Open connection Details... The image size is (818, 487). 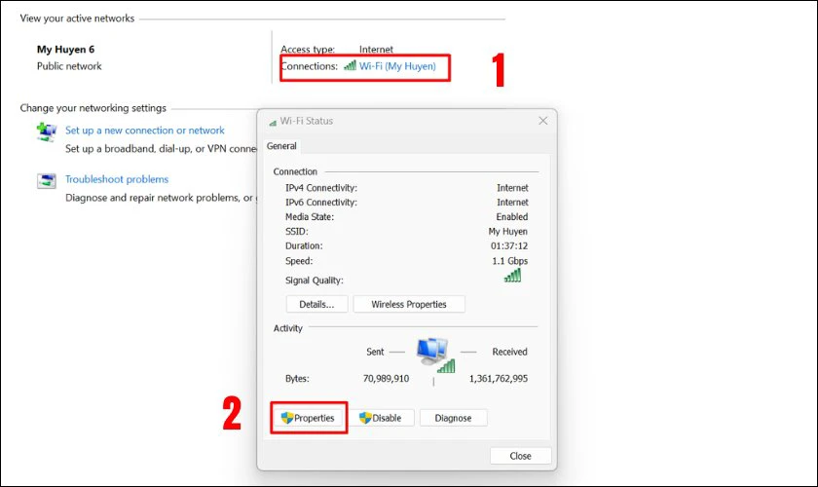[x=316, y=304]
